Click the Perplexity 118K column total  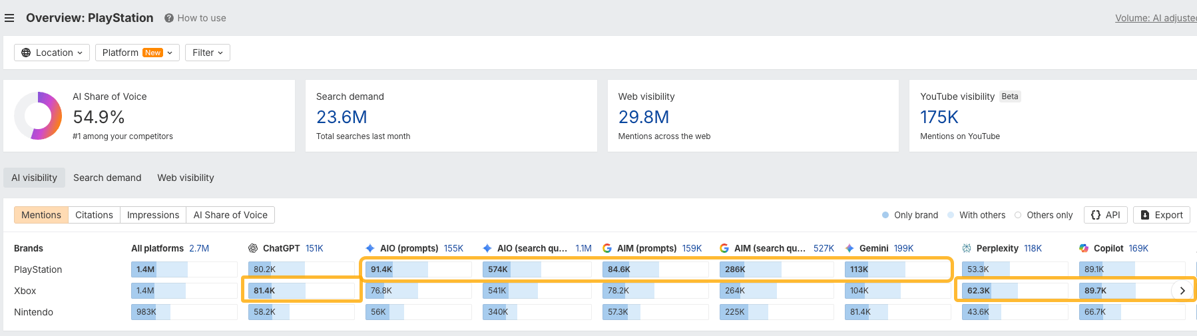(1033, 248)
